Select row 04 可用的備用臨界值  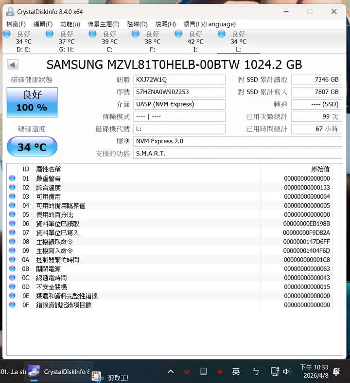170,206
